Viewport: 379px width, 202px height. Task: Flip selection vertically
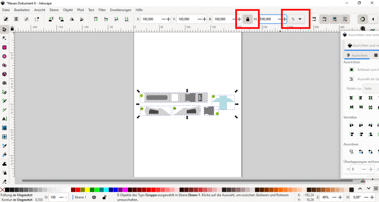click(x=82, y=19)
